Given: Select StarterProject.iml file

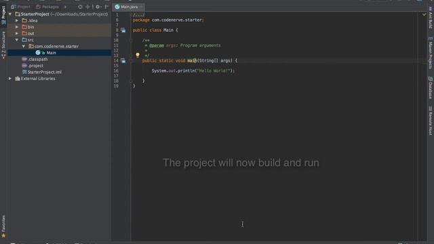Looking at the screenshot, I should pos(60,72).
